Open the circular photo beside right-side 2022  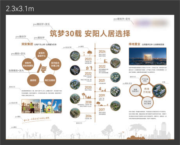(115, 63)
